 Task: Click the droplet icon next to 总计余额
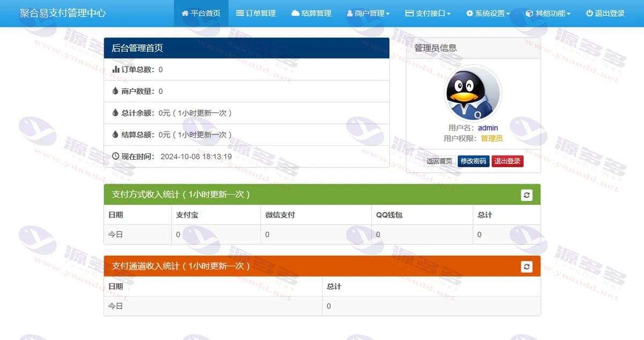pos(115,113)
